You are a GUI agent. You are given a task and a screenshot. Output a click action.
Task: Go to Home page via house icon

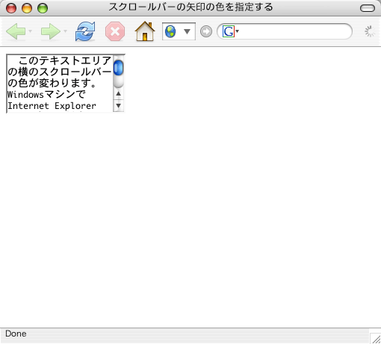pyautogui.click(x=145, y=31)
